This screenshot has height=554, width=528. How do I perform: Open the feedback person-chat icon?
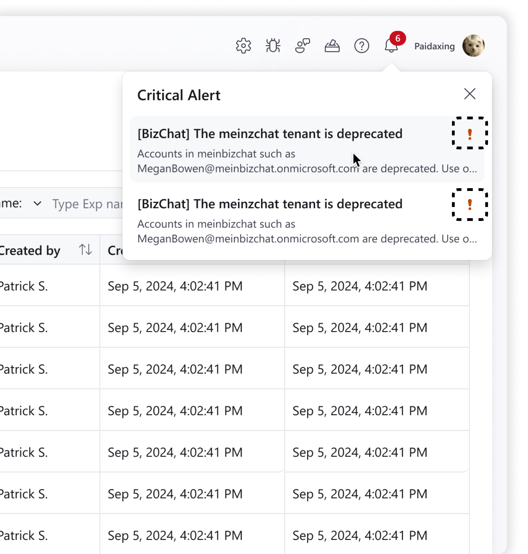[x=302, y=46]
